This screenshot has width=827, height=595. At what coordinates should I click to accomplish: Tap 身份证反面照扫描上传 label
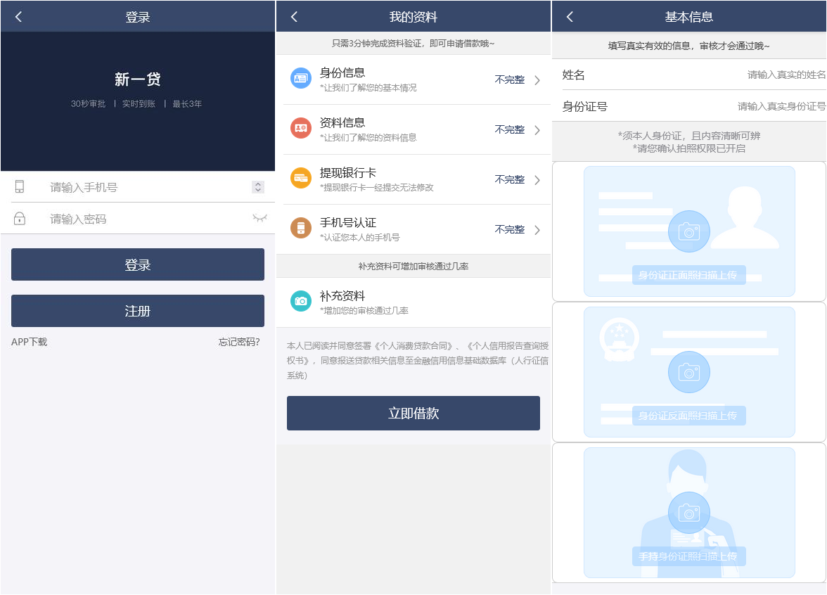point(689,416)
